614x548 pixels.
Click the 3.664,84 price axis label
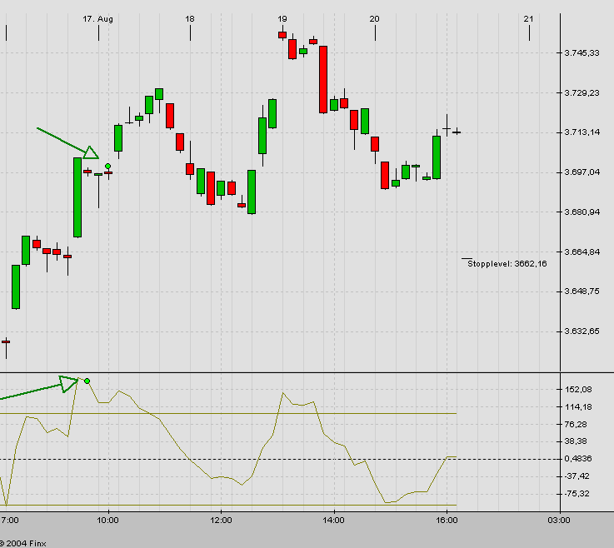click(582, 252)
